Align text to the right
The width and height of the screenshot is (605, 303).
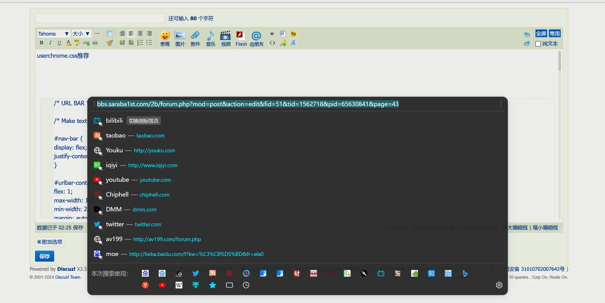pyautogui.click(x=149, y=34)
